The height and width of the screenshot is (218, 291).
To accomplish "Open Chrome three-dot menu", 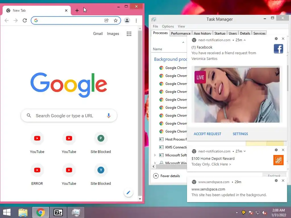I will 136,20.
